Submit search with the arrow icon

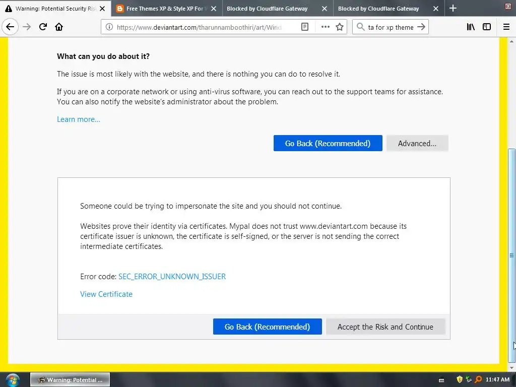(x=421, y=27)
